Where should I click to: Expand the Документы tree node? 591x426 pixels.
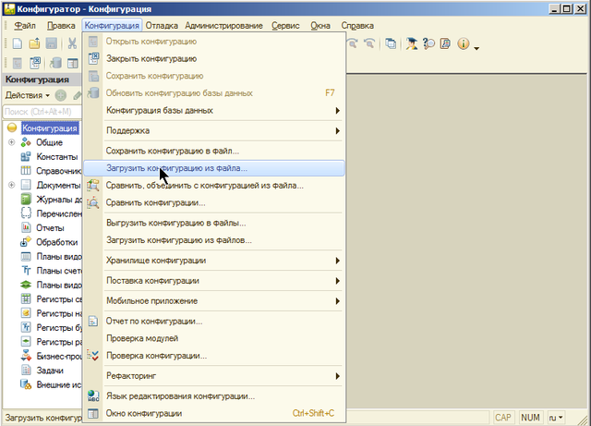click(12, 185)
